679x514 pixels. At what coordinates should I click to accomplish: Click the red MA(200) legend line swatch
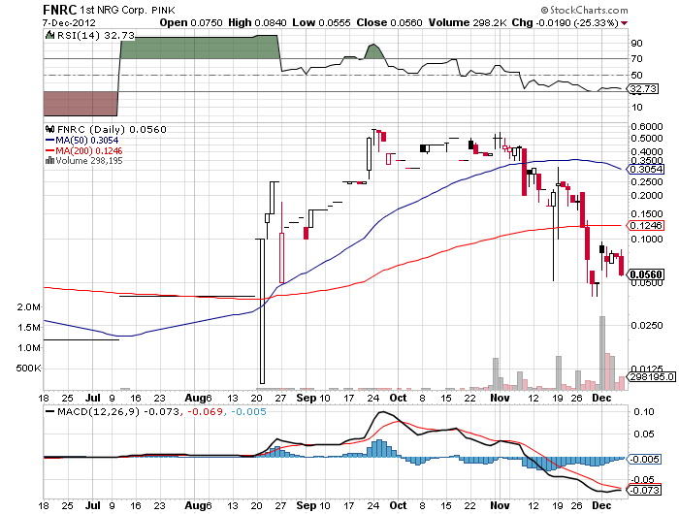click(x=49, y=150)
